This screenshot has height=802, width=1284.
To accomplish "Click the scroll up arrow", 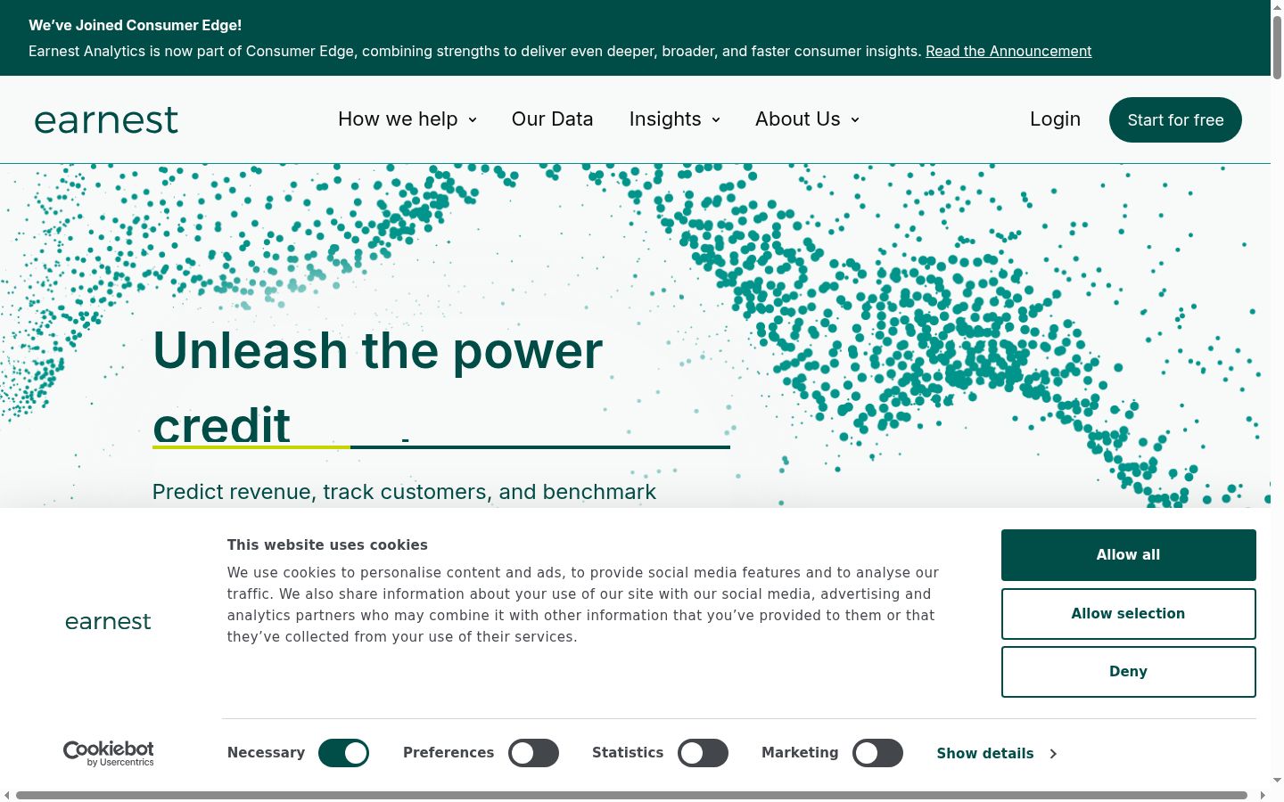I will coord(1277,6).
